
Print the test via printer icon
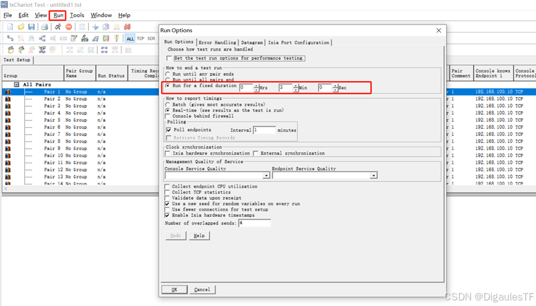45,27
